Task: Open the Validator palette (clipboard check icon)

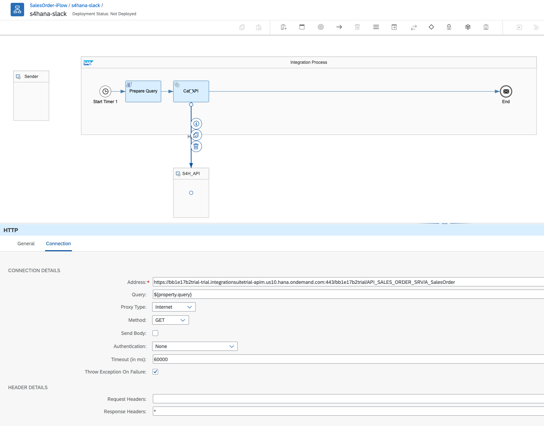Action: pos(486,27)
